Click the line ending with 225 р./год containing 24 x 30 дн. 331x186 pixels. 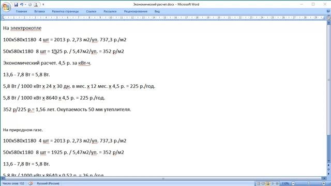79,86
